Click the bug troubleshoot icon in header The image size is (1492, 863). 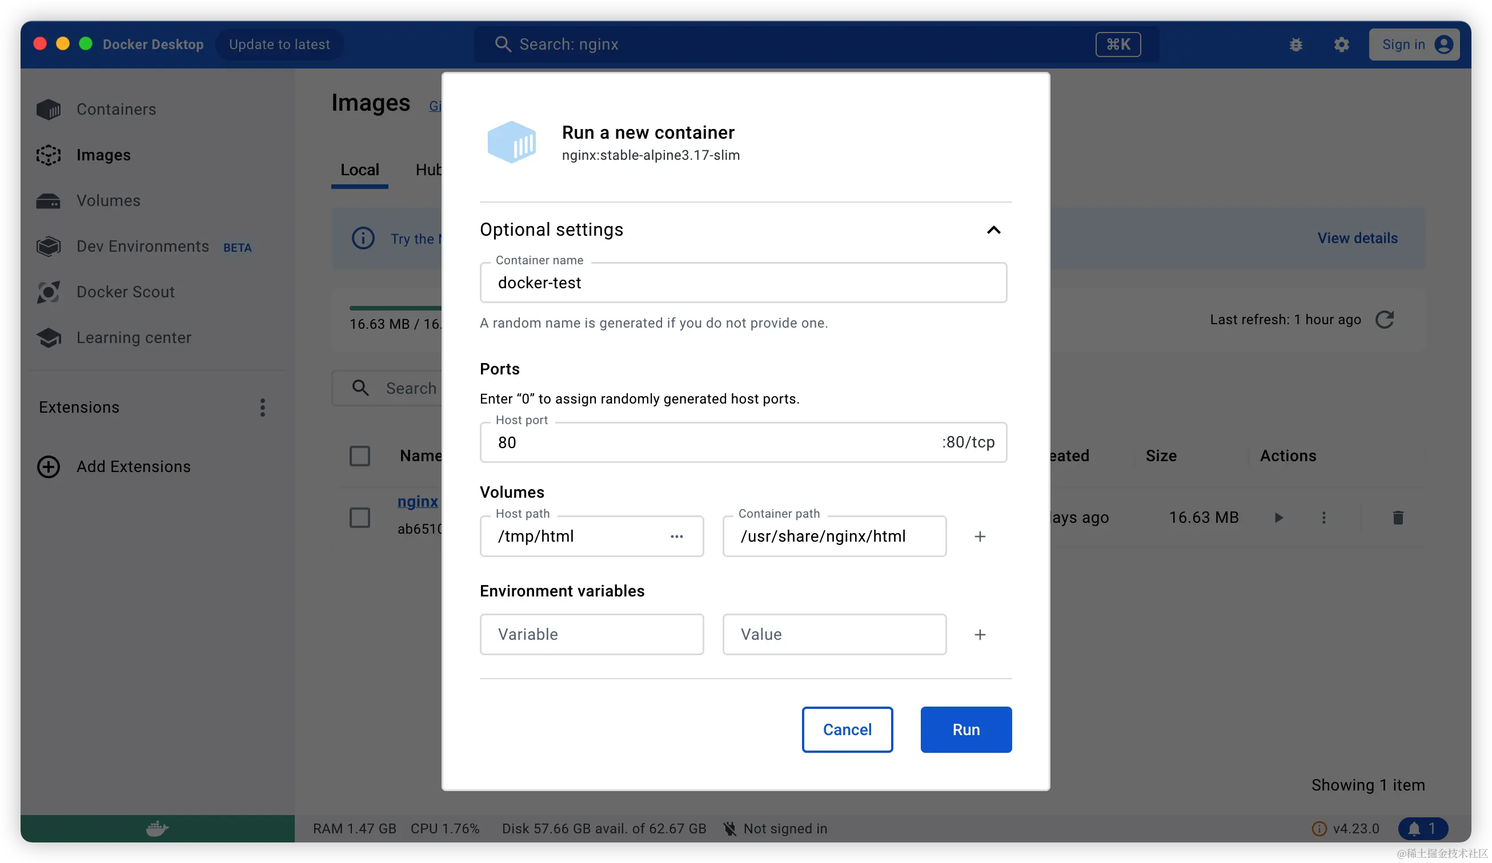coord(1296,45)
